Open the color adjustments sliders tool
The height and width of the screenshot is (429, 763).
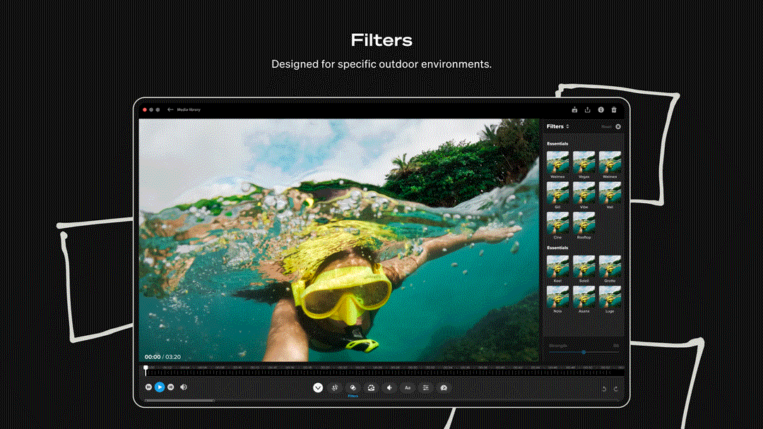425,387
